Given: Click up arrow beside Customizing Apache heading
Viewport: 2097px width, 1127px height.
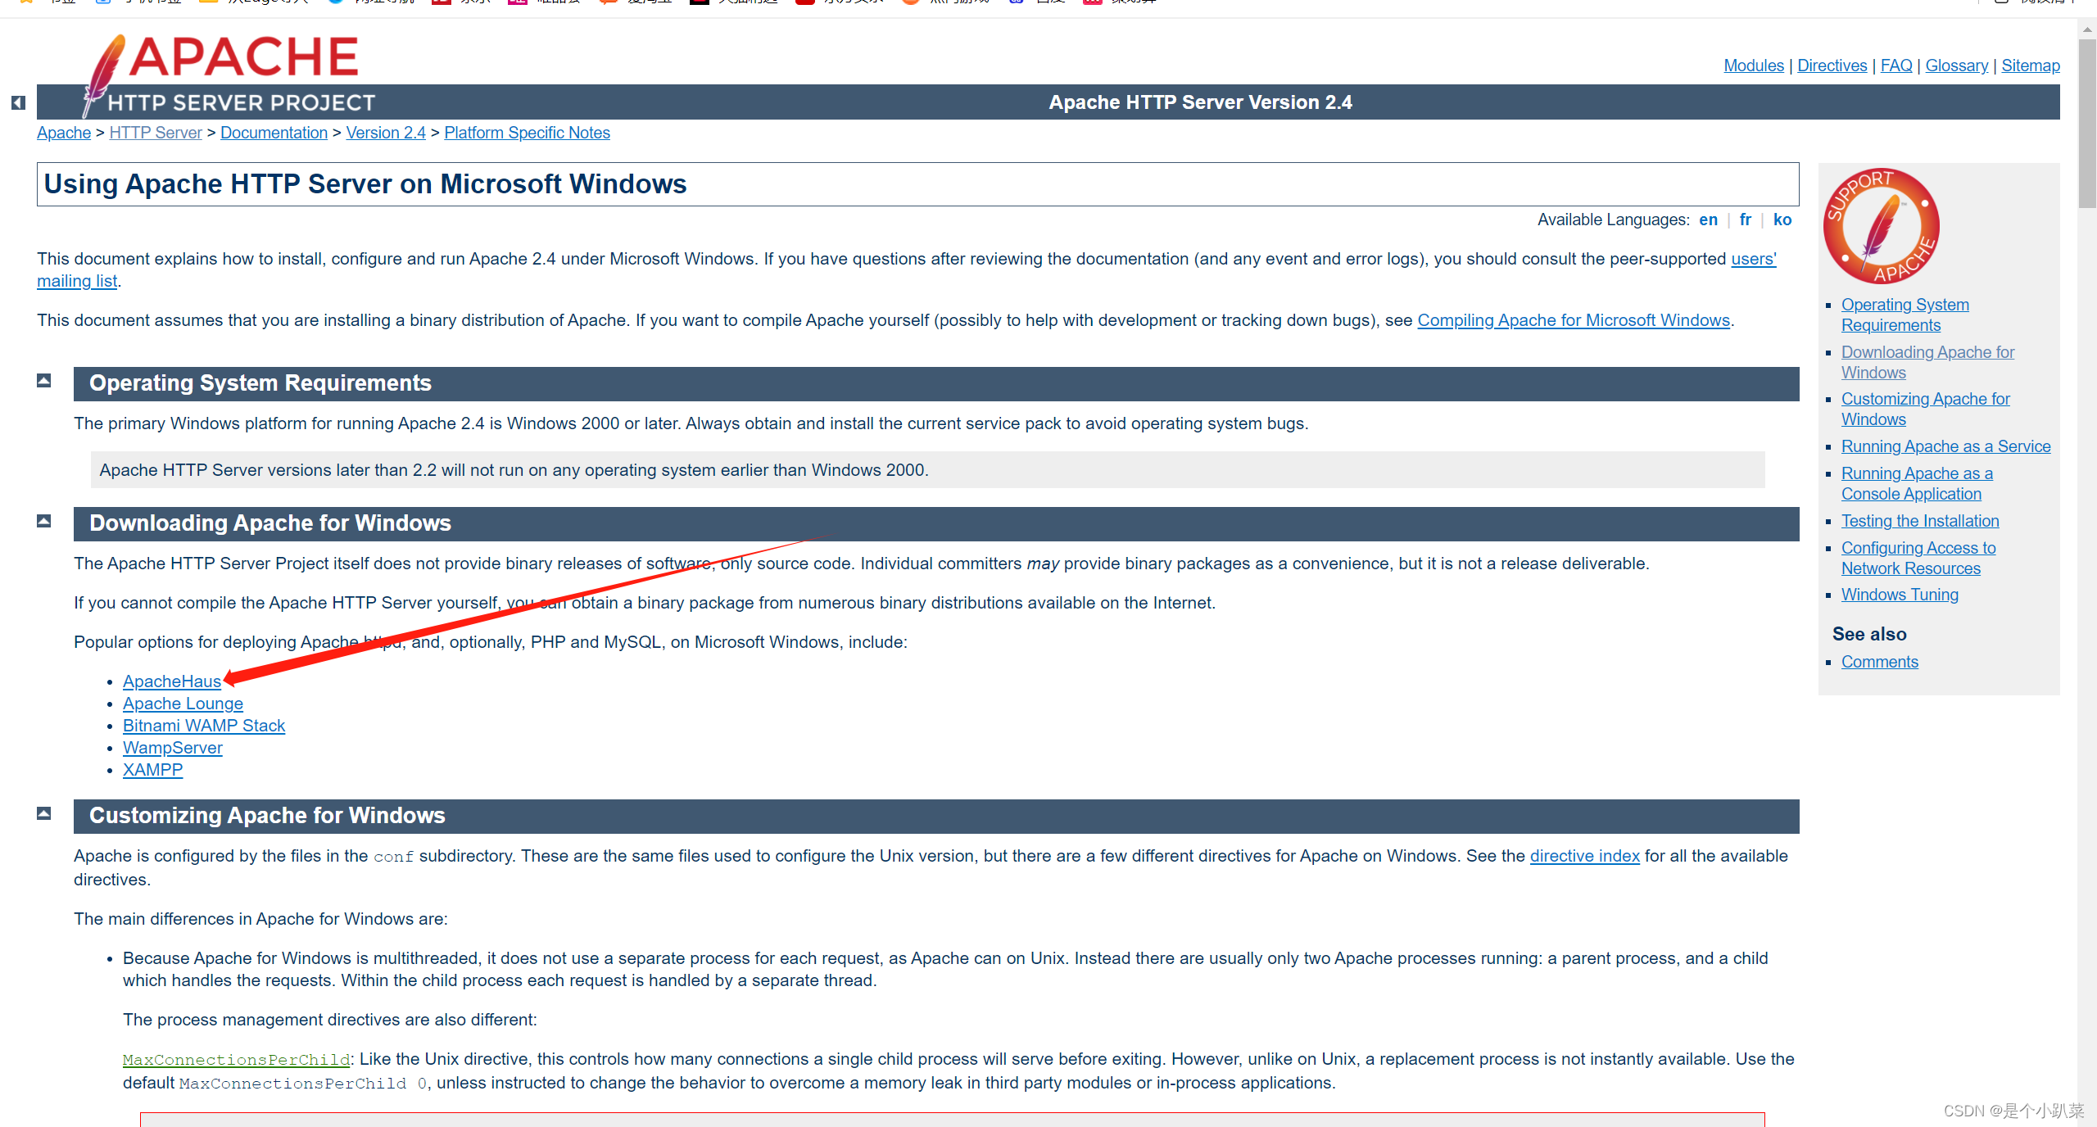Looking at the screenshot, I should [x=44, y=813].
